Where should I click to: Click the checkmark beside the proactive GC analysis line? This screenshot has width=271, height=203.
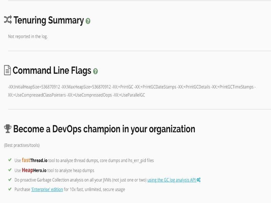tap(10, 180)
